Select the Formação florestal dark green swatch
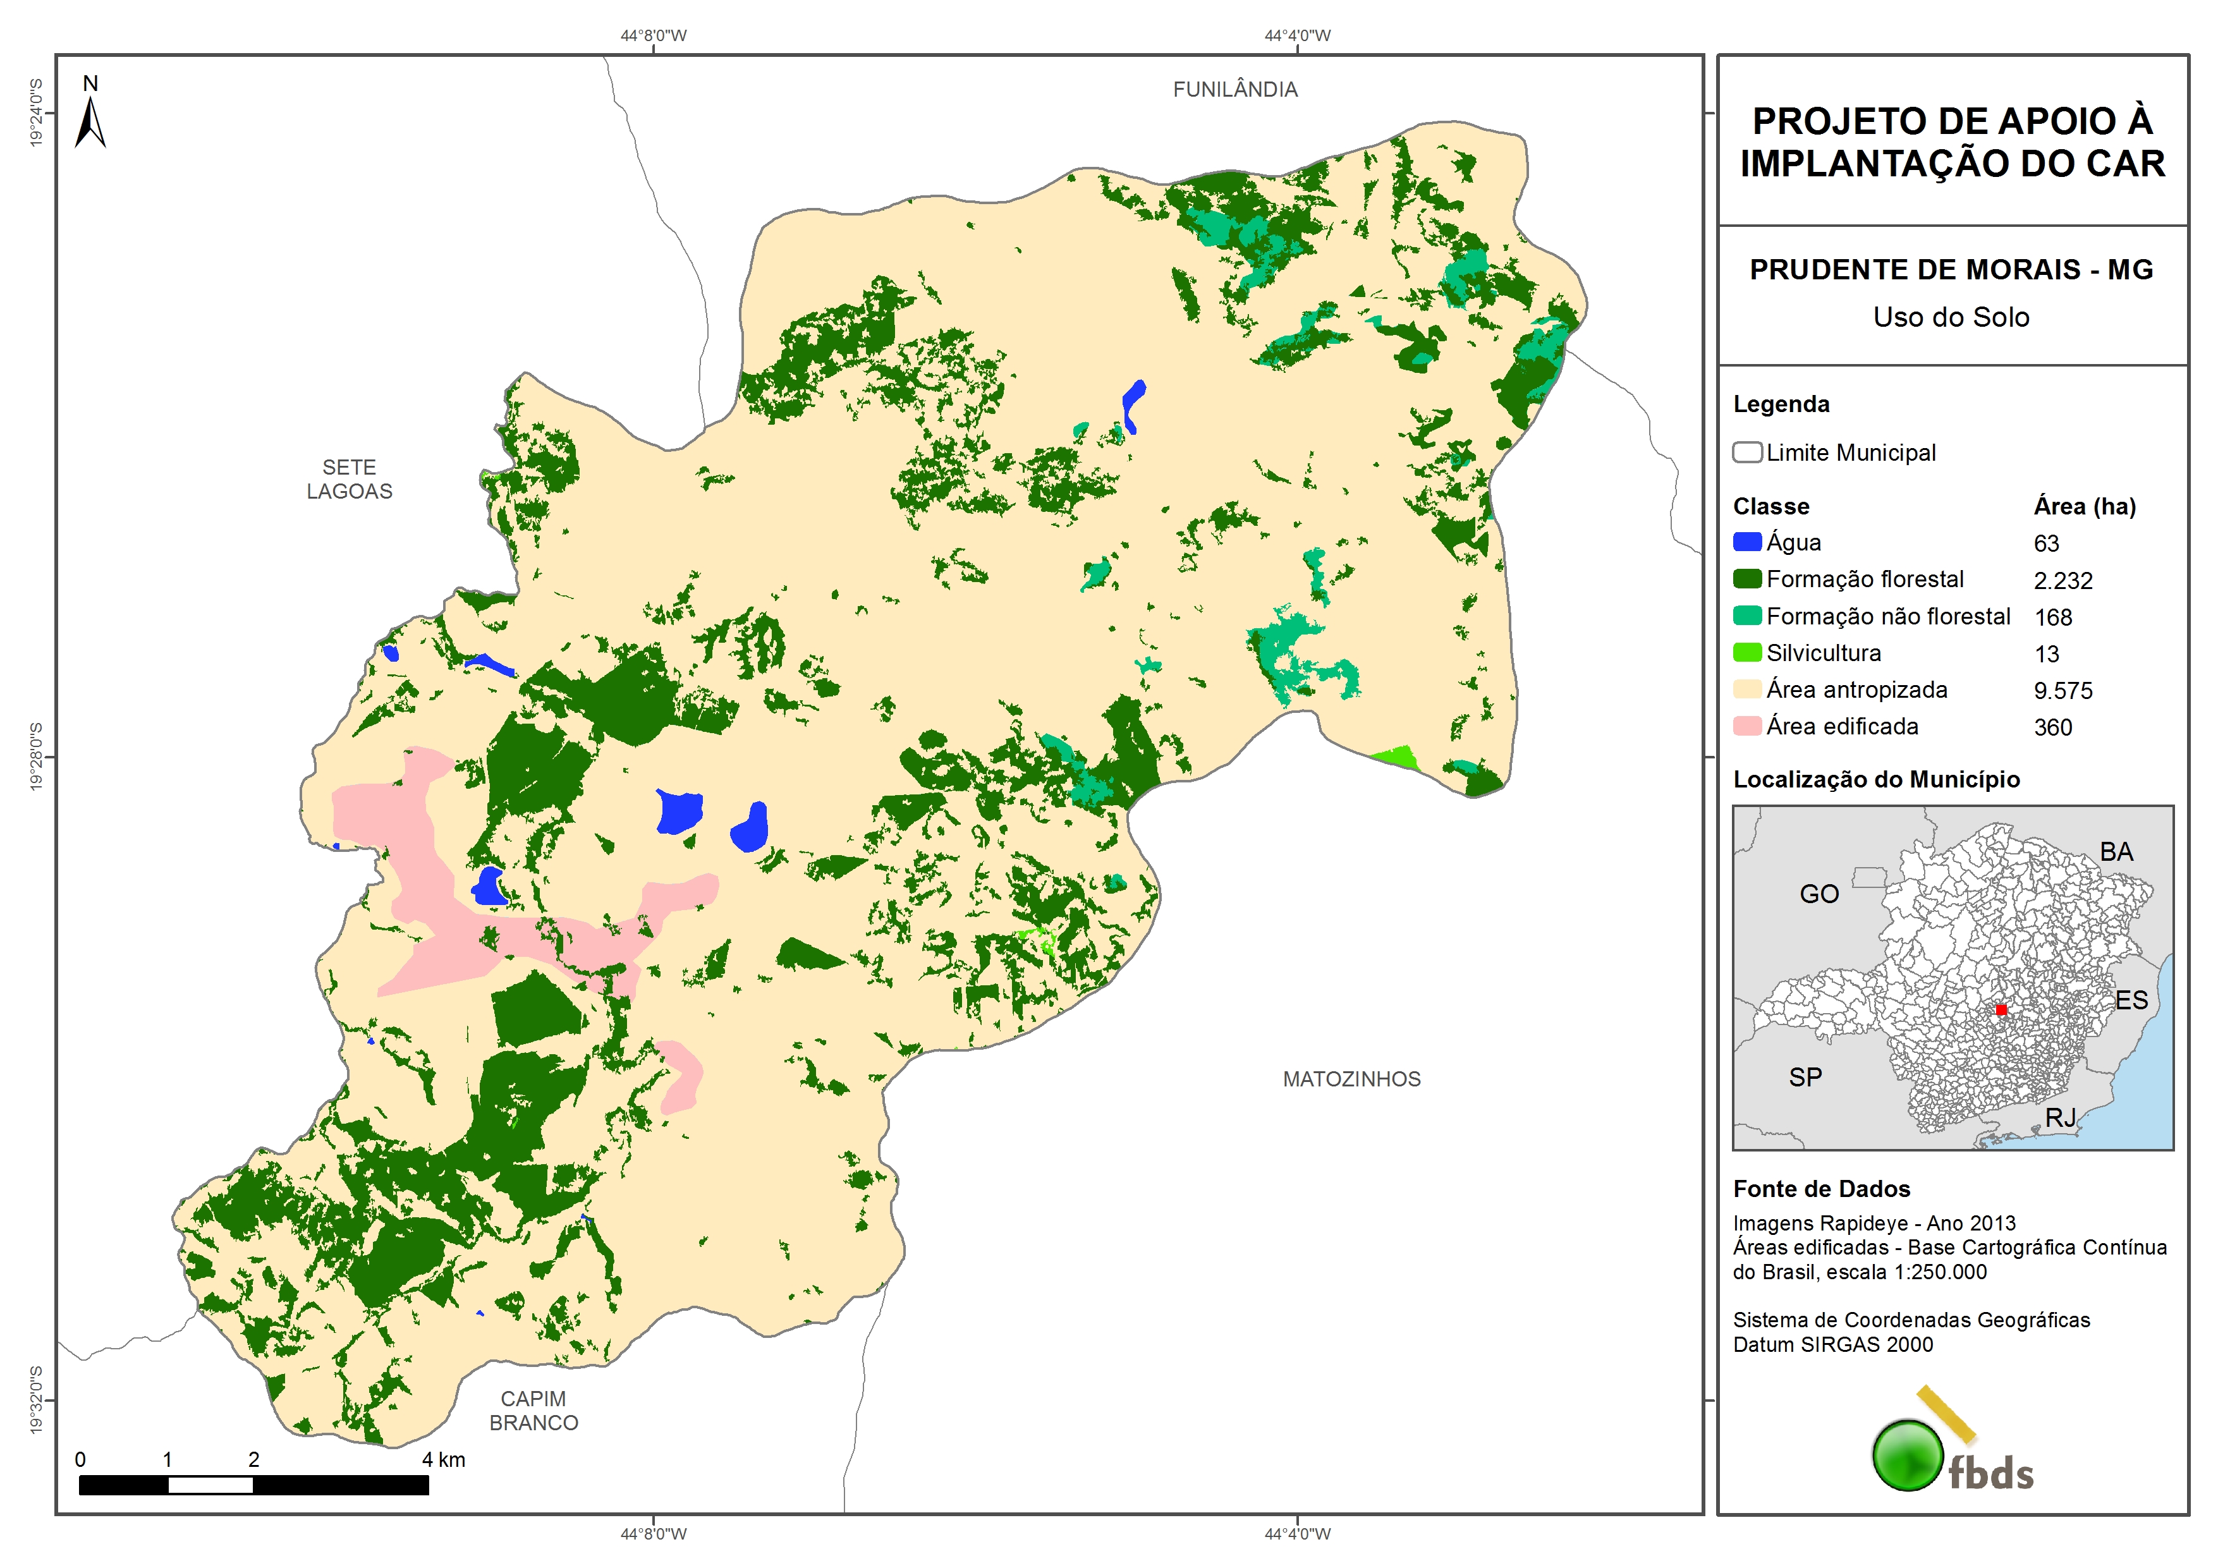Image resolution: width=2218 pixels, height=1568 pixels. [1746, 579]
